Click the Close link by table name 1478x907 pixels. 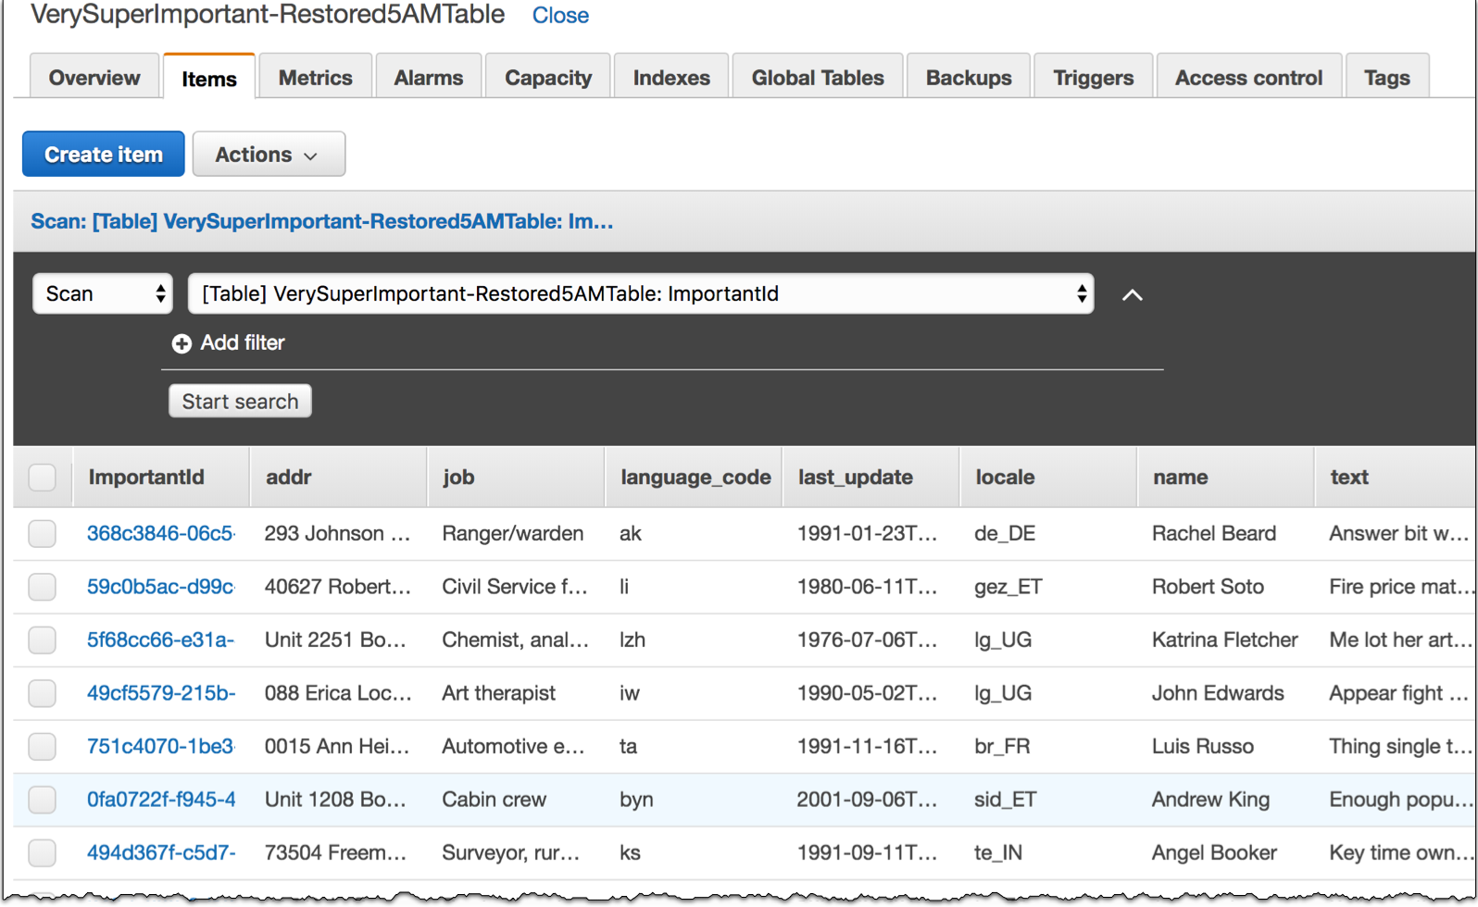[560, 16]
